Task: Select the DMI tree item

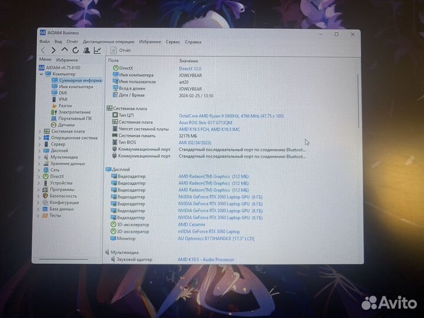Action: [59, 93]
